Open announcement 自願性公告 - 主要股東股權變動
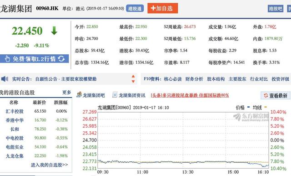The image size is (291, 176). coord(66,79)
